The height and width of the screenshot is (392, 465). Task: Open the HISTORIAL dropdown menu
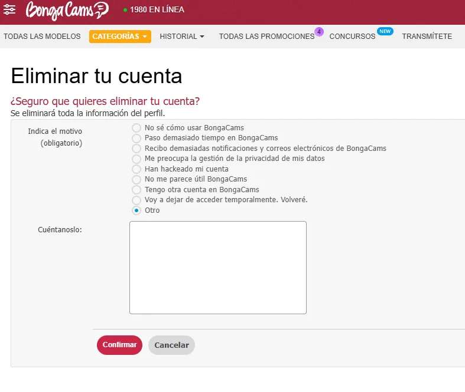(x=182, y=37)
